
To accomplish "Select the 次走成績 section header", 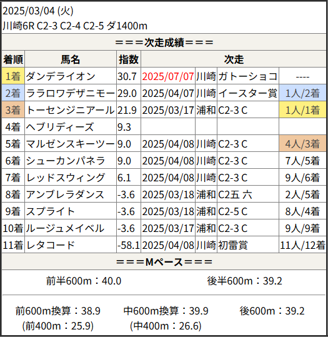I will pos(164,43).
